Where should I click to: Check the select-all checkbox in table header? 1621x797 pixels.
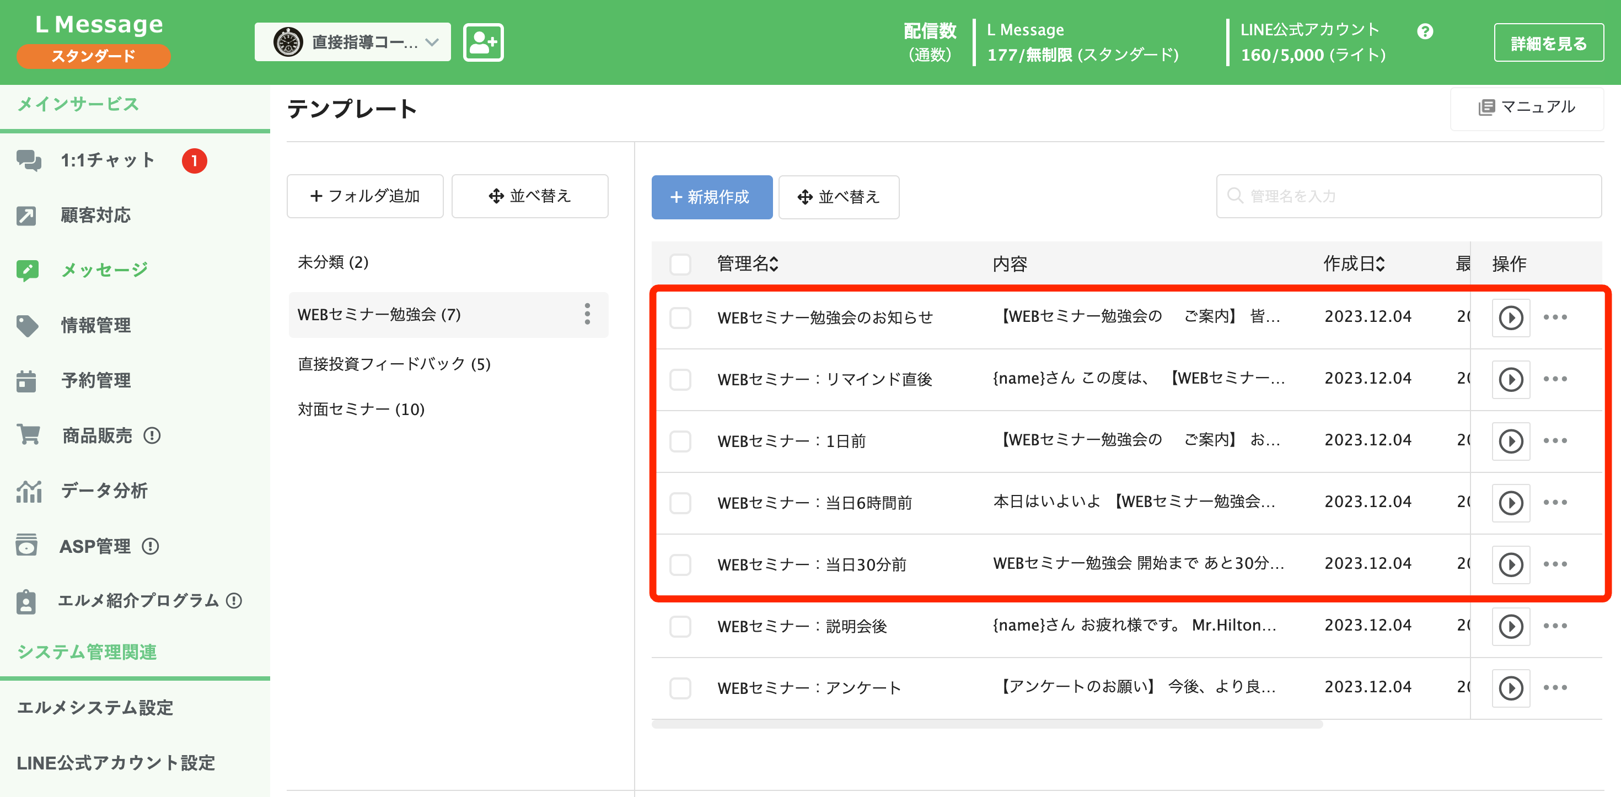point(680,265)
